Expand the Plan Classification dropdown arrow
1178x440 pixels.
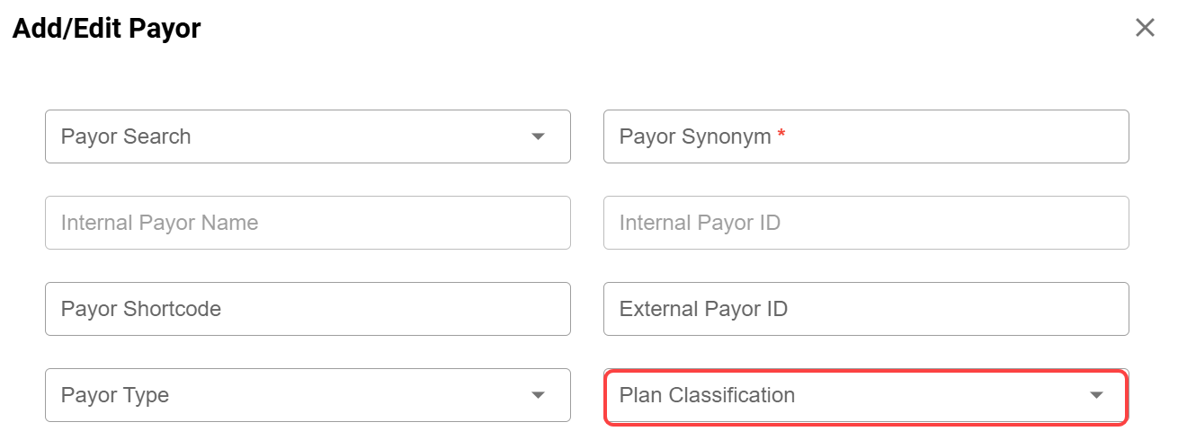1096,395
